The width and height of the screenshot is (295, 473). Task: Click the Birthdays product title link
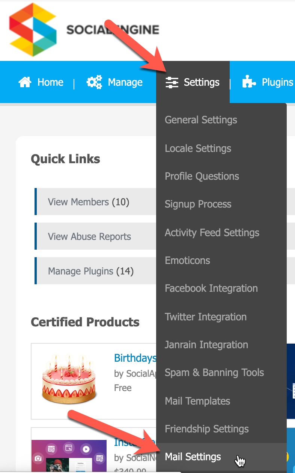coord(135,358)
